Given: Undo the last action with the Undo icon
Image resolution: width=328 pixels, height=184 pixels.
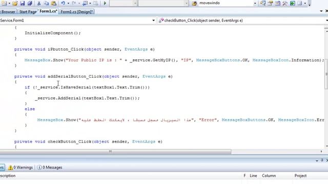Looking at the screenshot, I should tap(63, 3).
